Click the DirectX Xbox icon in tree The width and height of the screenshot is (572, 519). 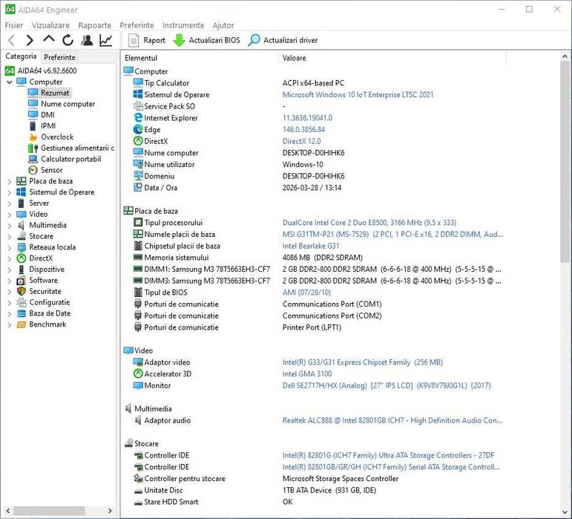[x=22, y=258]
